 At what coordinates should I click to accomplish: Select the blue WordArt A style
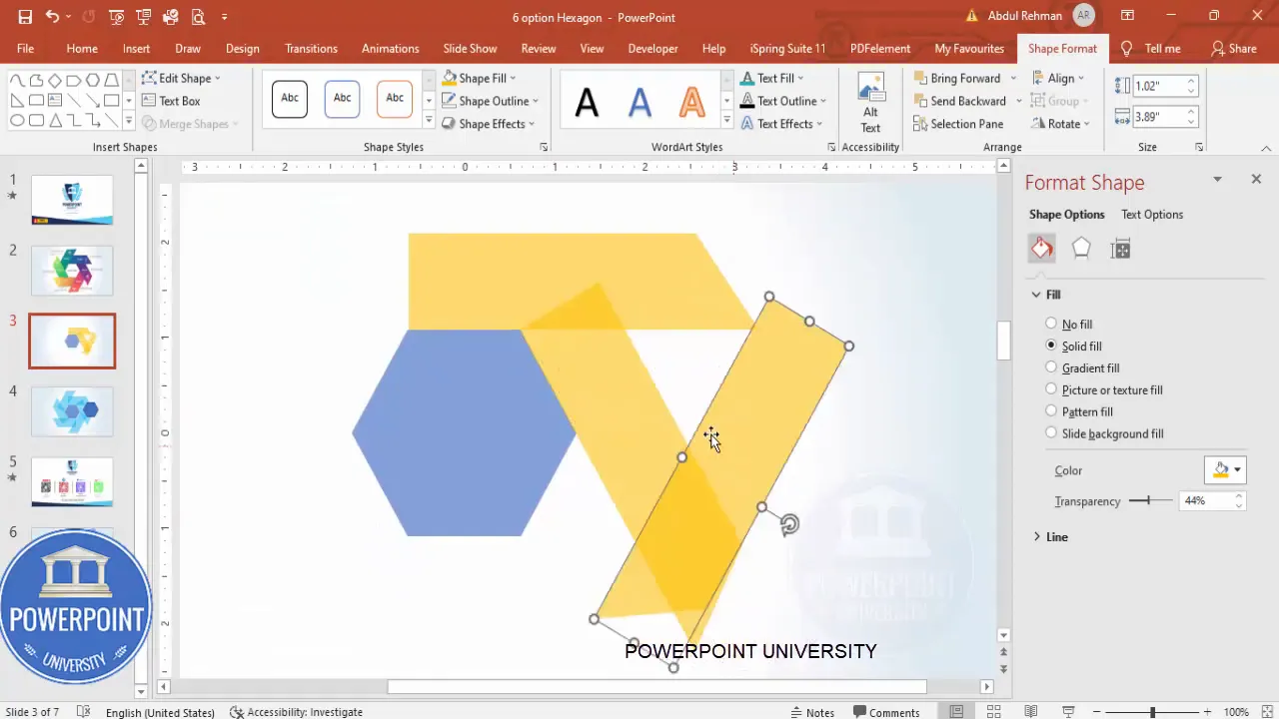[639, 101]
